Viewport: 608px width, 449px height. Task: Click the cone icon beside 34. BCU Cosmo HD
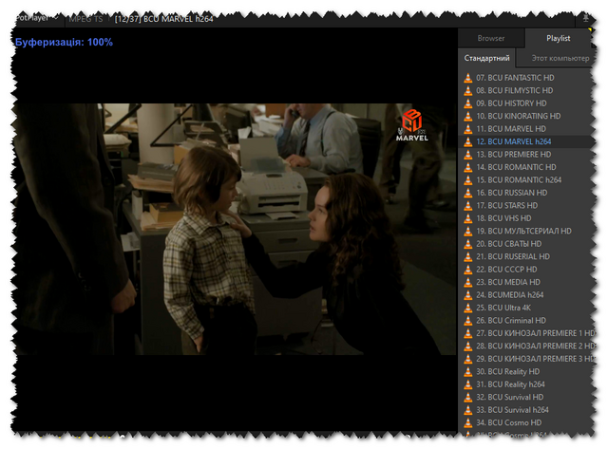468,422
